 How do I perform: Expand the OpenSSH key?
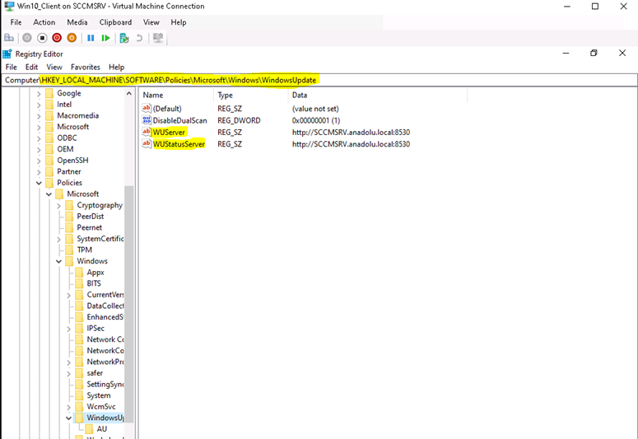[x=39, y=161]
